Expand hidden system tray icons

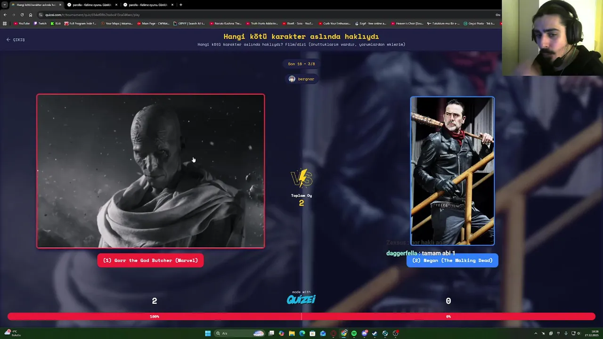536,333
